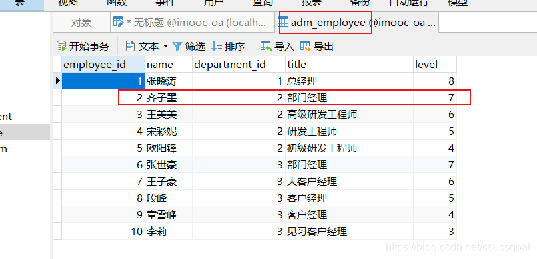Click the 部门经理 title in 齐子墨's row
The height and width of the screenshot is (259, 537).
349,98
